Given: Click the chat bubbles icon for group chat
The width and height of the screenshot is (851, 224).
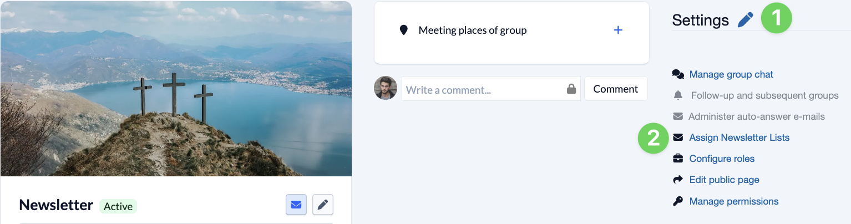Looking at the screenshot, I should (678, 74).
